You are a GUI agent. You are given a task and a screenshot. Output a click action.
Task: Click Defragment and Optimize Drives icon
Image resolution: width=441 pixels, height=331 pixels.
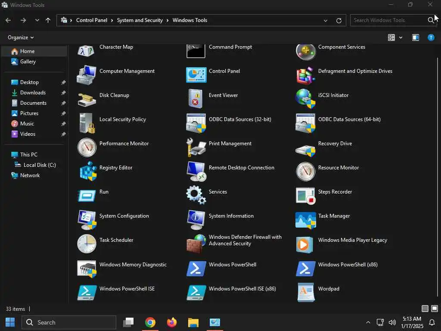pos(305,75)
